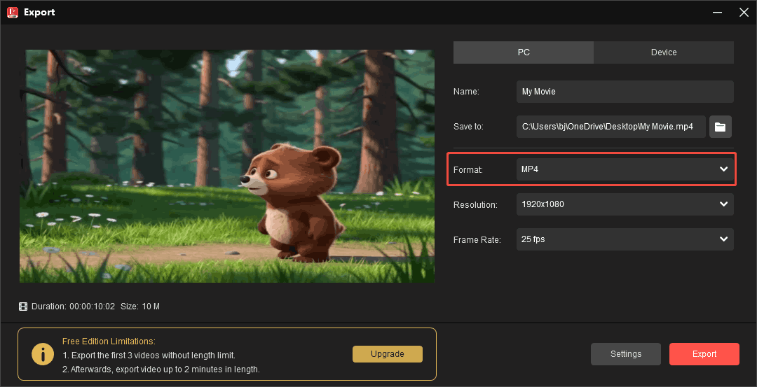
Task: Click the red app logo in the title bar
Action: click(x=13, y=12)
